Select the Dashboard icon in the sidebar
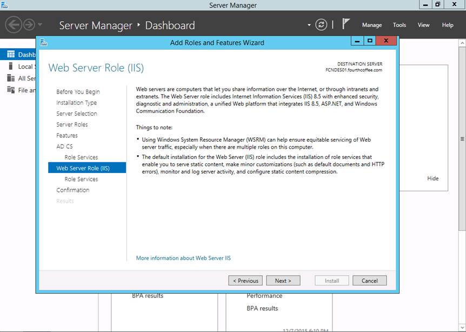 11,55
